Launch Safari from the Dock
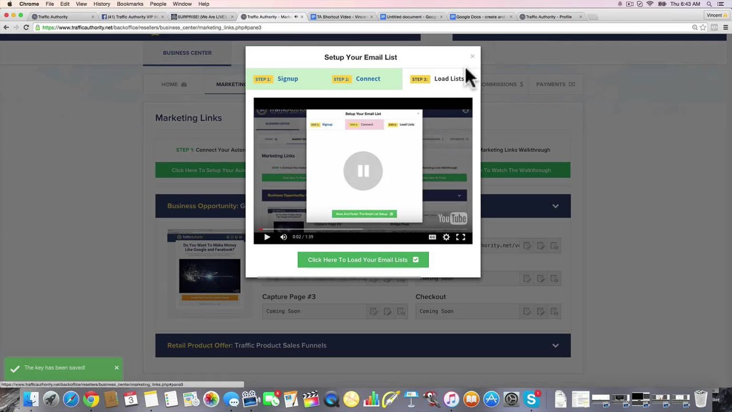The image size is (732, 412). 71,399
